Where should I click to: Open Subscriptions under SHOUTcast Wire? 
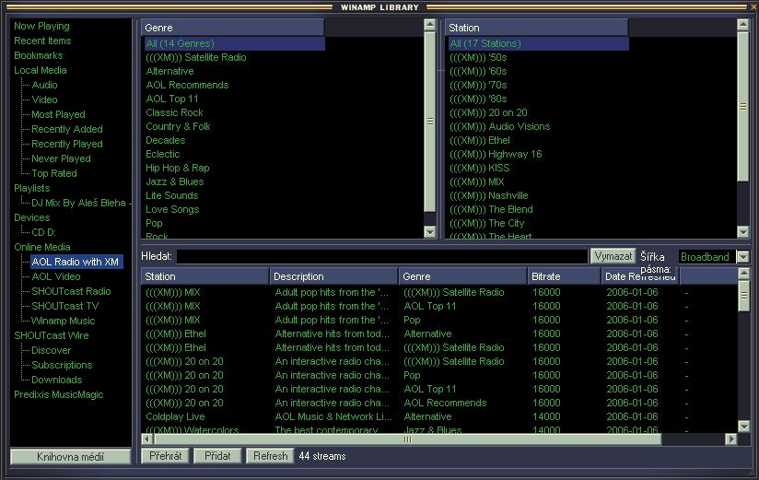[62, 365]
